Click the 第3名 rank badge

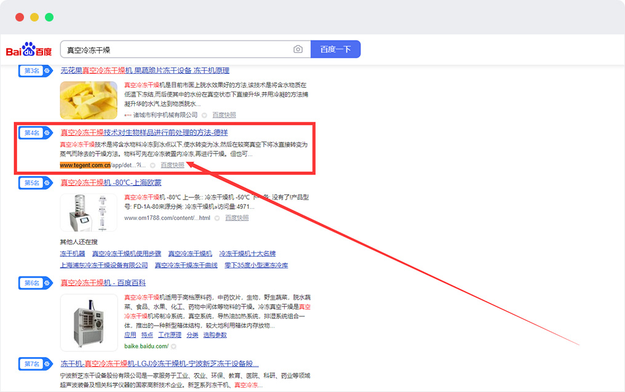point(36,71)
